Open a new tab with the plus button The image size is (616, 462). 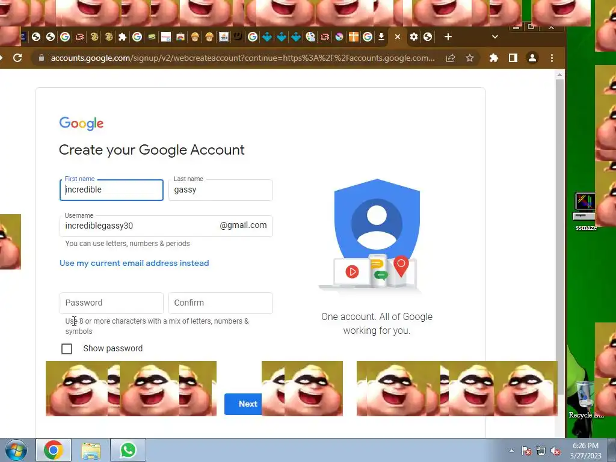(x=448, y=37)
